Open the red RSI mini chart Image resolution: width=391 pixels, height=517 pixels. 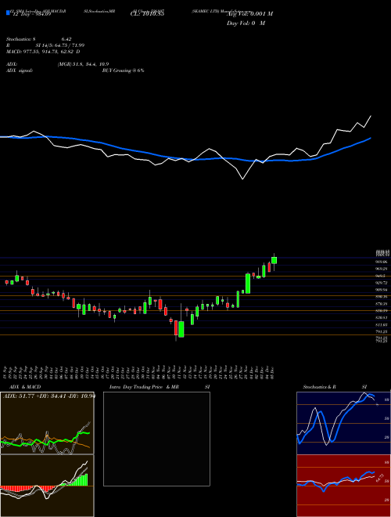click(343, 486)
